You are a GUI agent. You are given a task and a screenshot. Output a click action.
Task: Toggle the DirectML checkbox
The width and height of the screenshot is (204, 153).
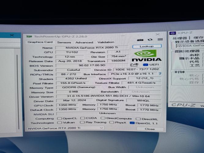click(138, 119)
